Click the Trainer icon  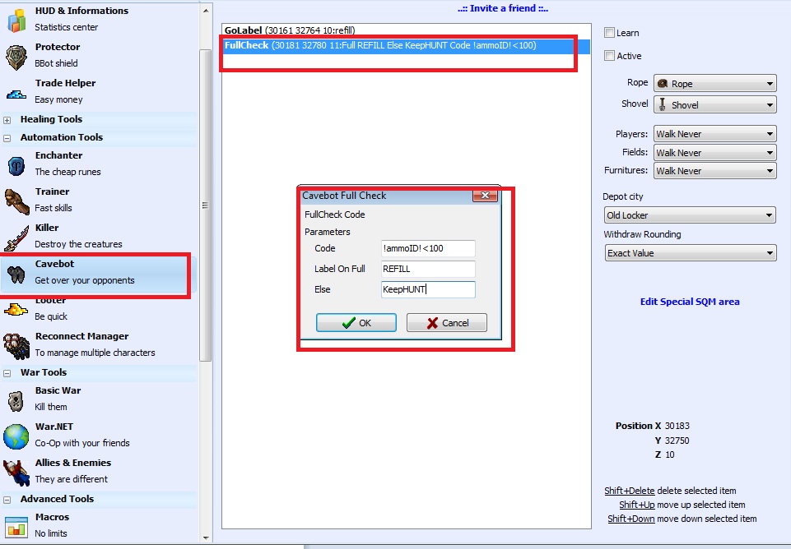(x=16, y=200)
